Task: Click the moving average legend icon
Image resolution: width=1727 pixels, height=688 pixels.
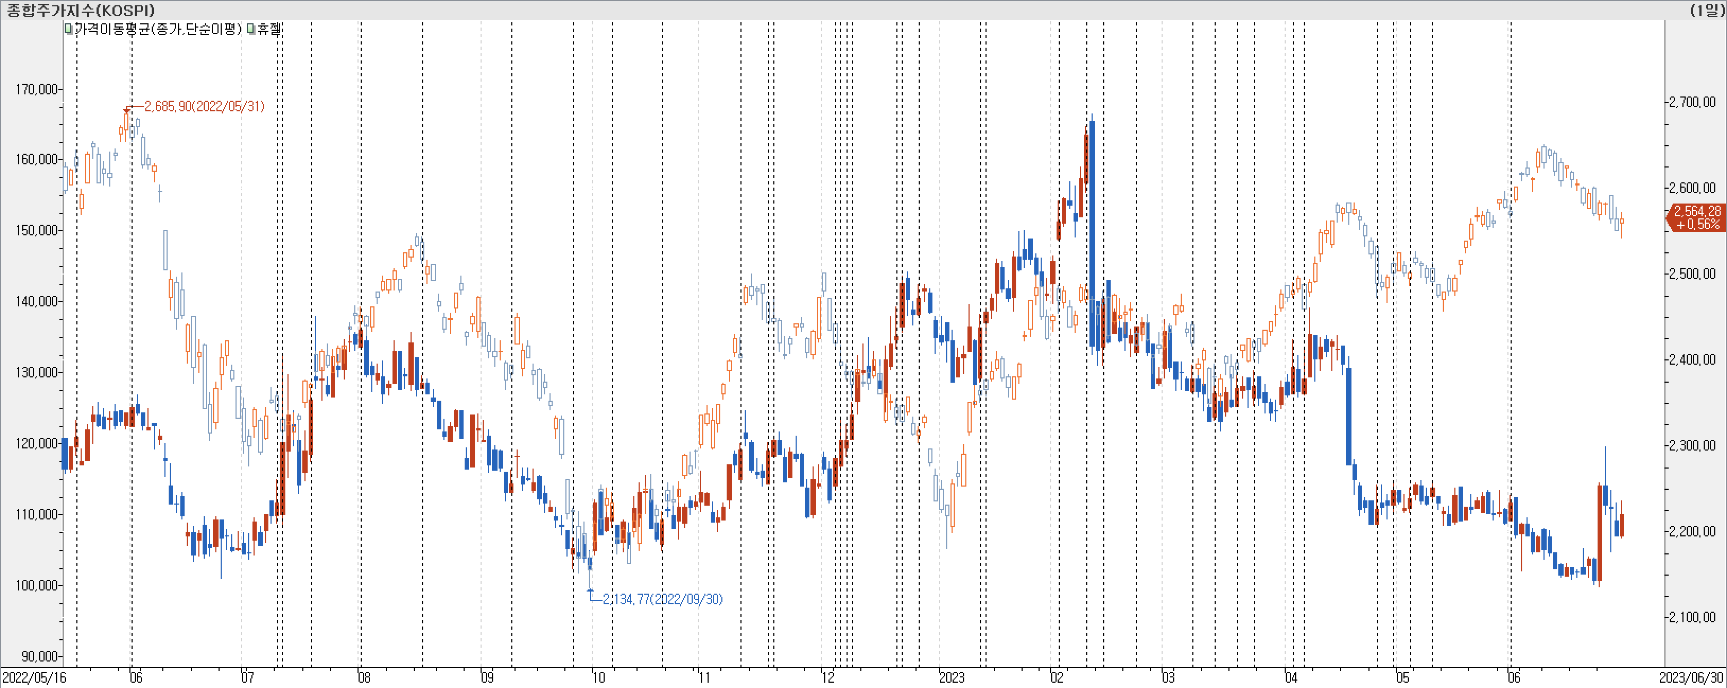Action: click(x=68, y=29)
